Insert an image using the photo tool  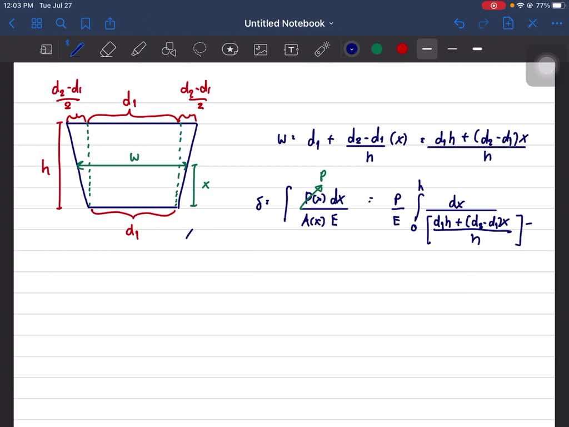click(261, 49)
